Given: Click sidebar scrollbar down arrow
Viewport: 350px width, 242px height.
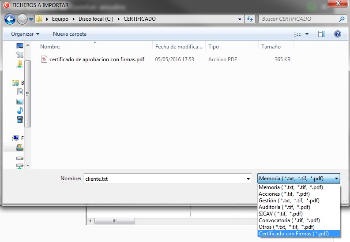Looking at the screenshot, I should click(x=28, y=166).
